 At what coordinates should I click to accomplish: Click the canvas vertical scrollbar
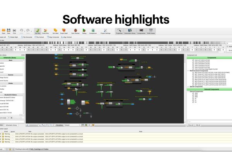[185, 89]
